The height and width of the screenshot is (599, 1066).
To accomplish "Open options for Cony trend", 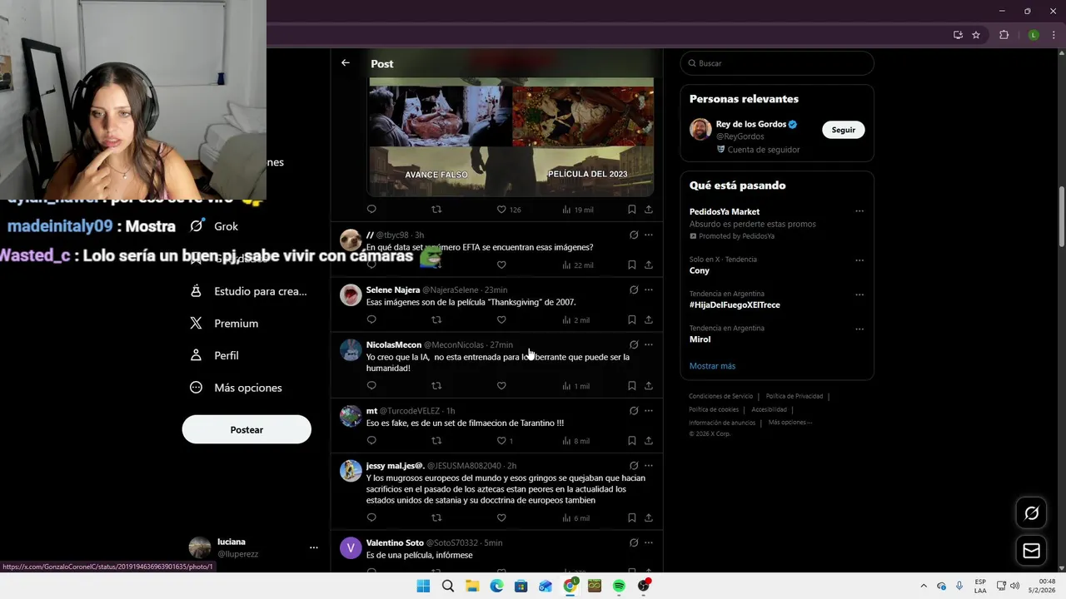I will click(859, 260).
